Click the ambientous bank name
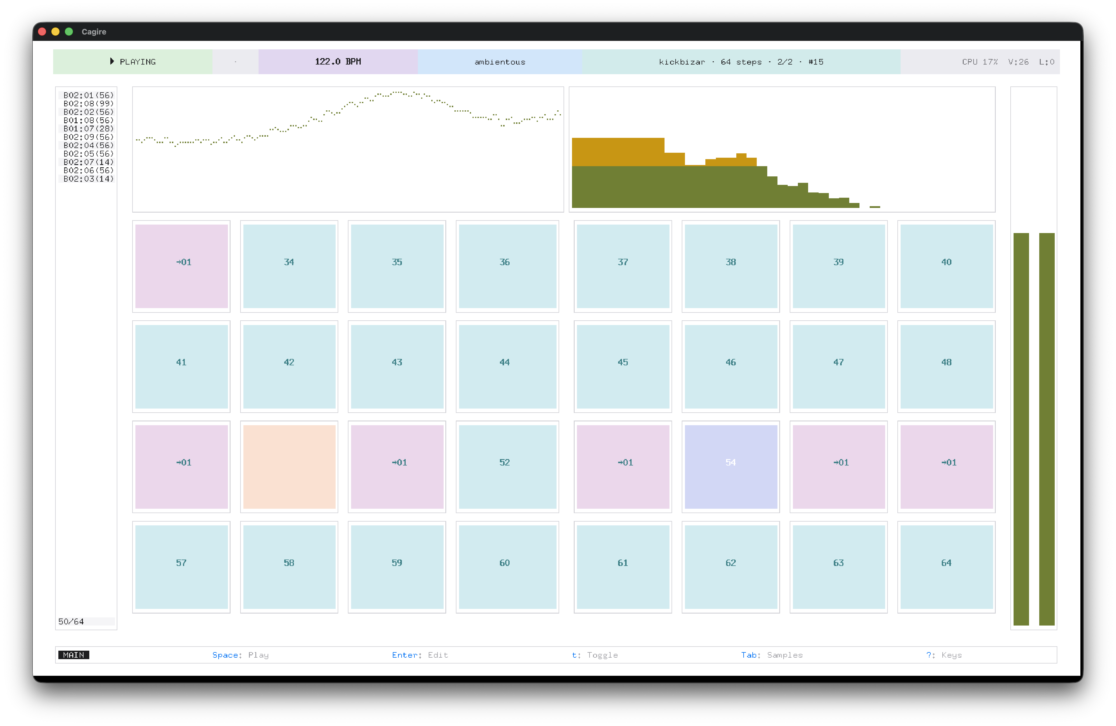The image size is (1116, 726). (500, 62)
